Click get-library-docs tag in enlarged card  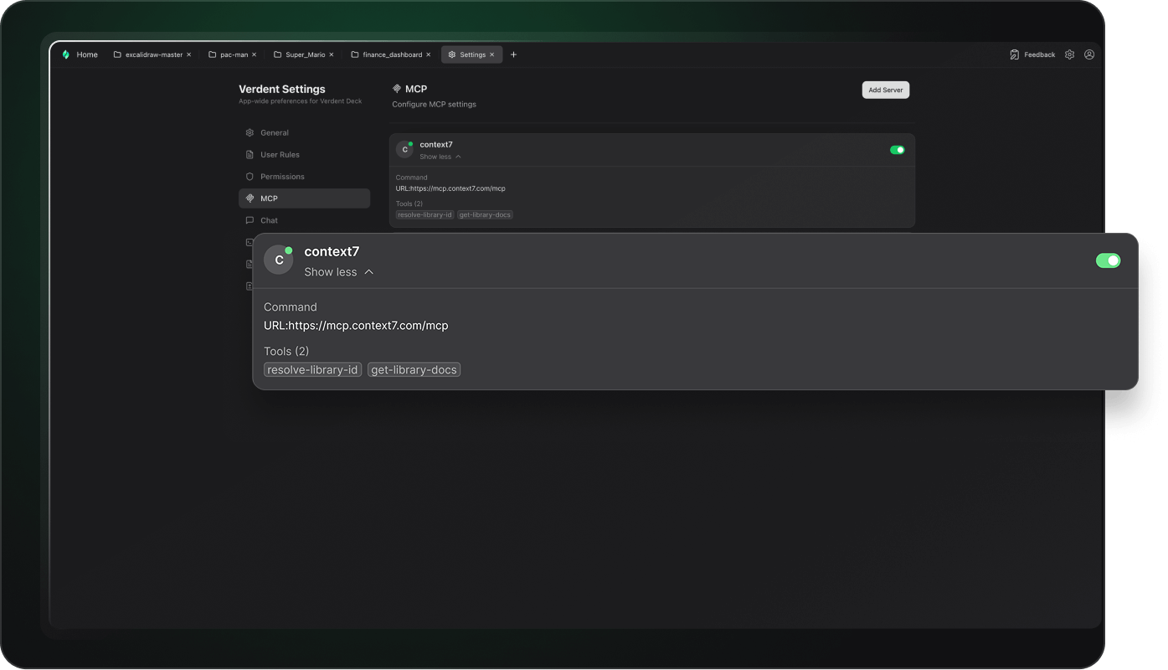(x=414, y=370)
